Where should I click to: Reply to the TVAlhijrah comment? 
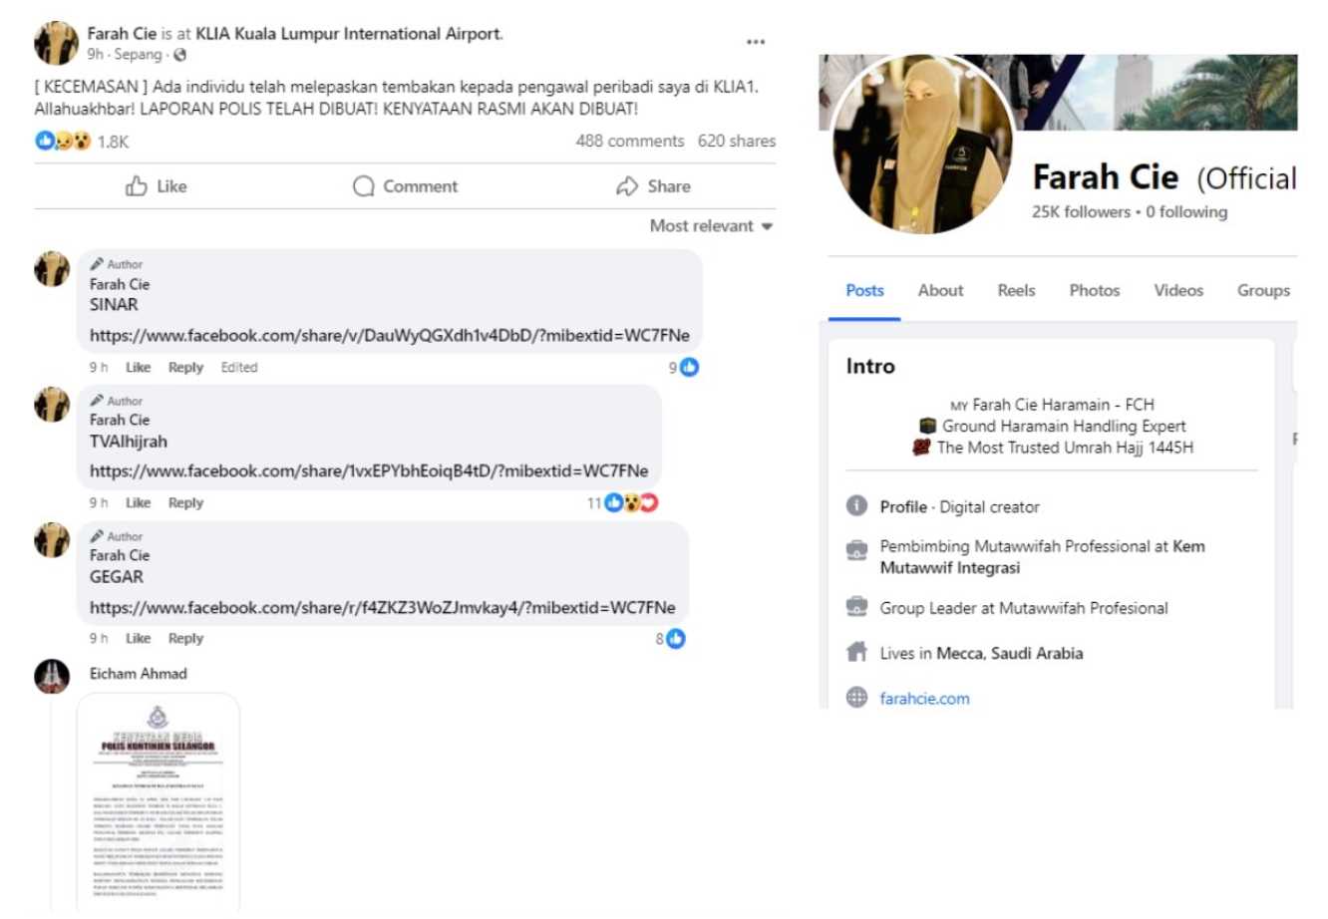tap(185, 503)
